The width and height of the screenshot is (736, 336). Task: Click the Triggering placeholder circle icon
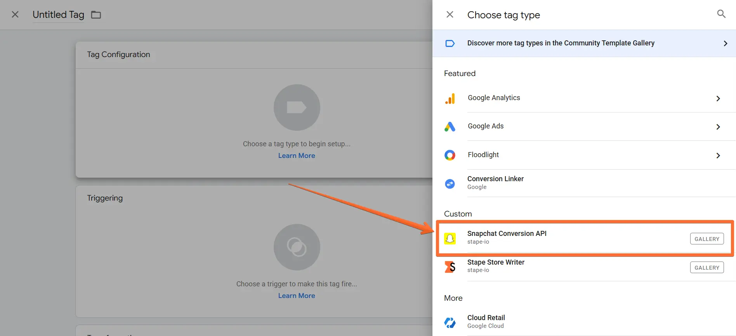click(297, 247)
